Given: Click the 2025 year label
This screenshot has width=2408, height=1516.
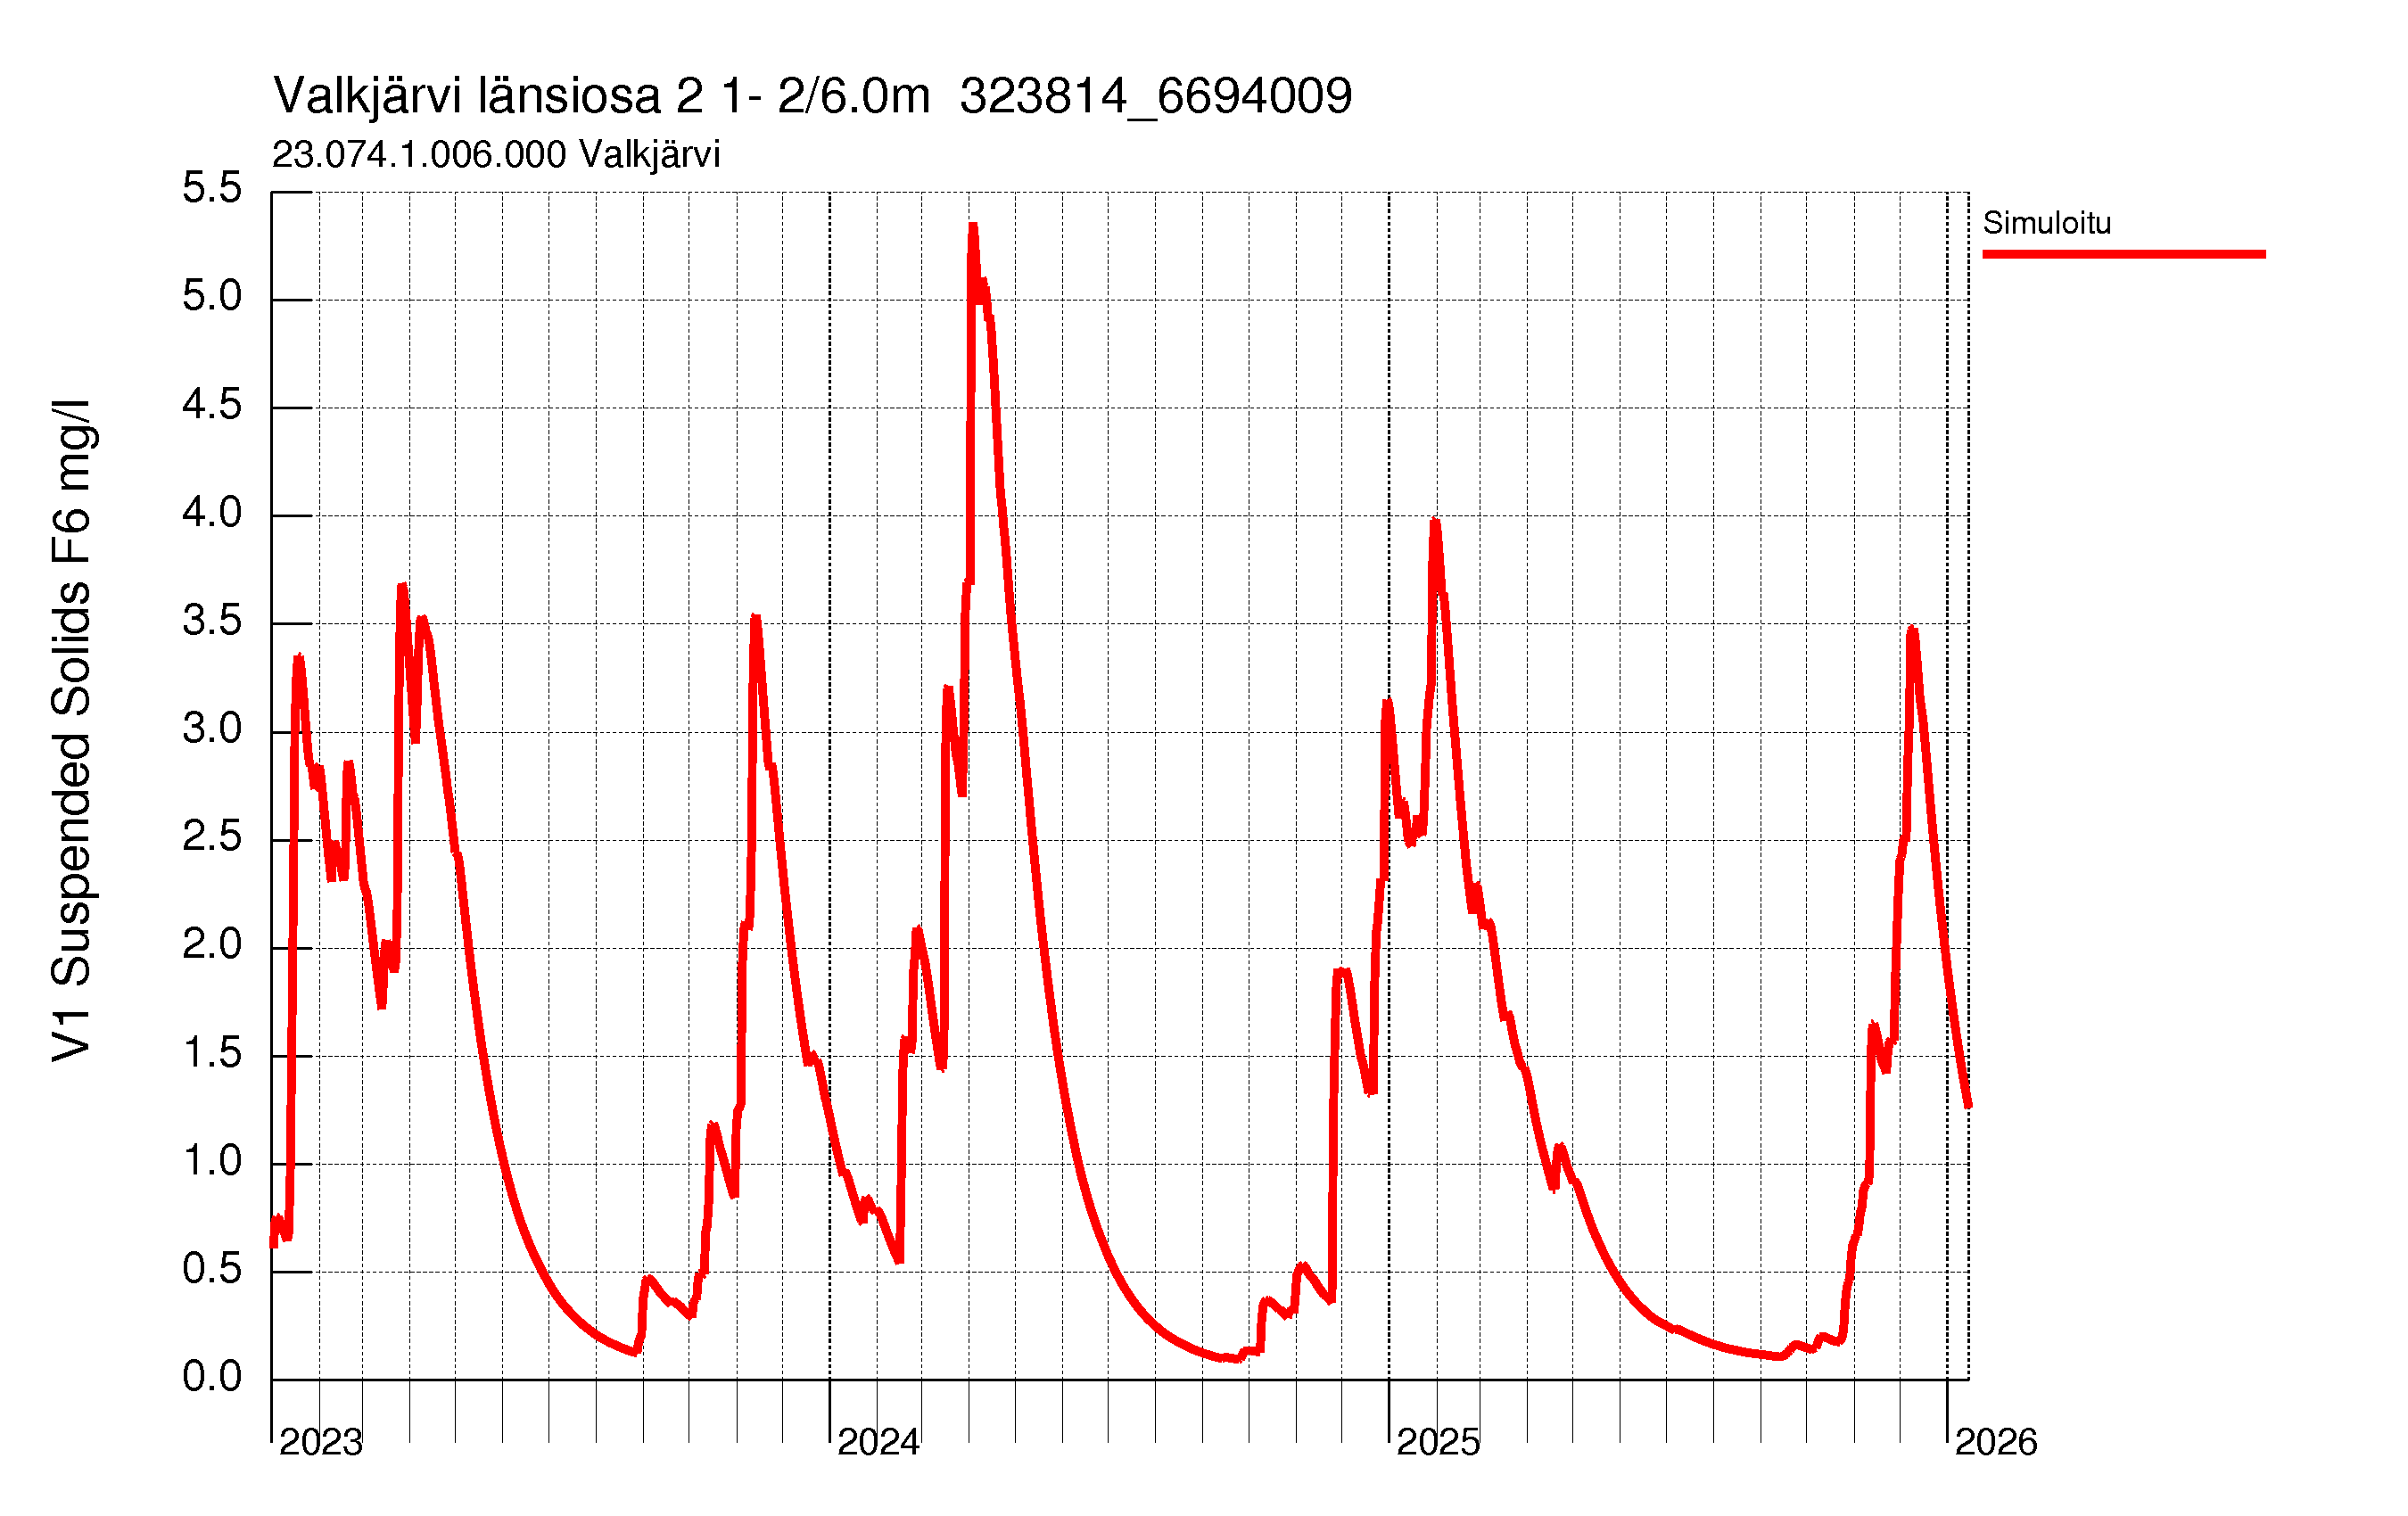Looking at the screenshot, I should click(1437, 1442).
